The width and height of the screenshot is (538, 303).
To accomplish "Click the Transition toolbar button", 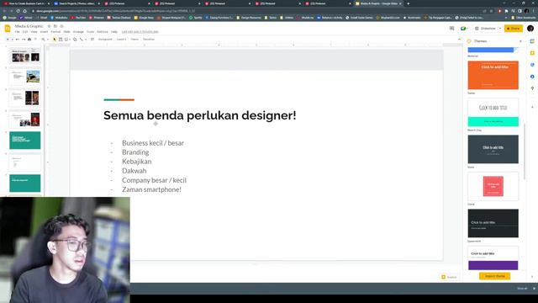I will coord(149,40).
